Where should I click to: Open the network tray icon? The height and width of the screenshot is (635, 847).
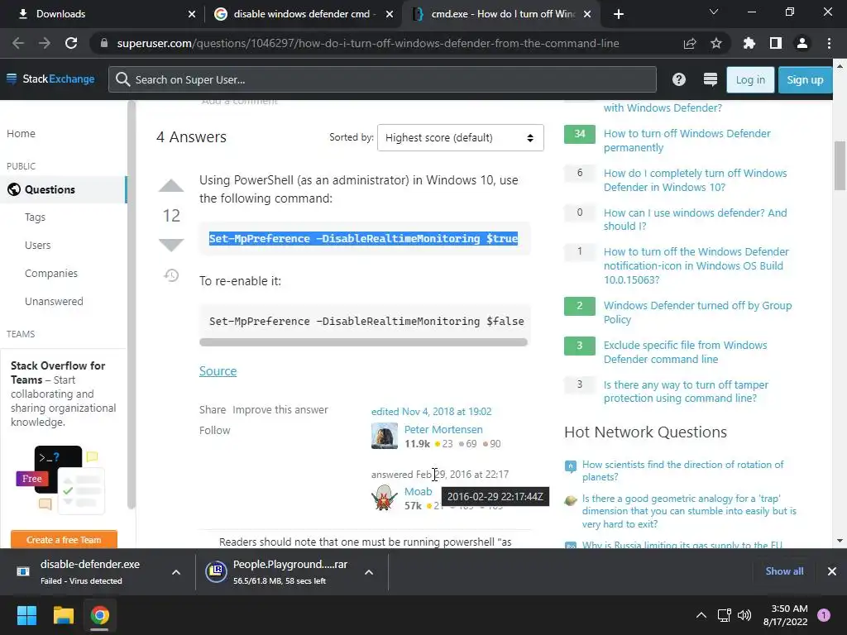[x=724, y=615]
